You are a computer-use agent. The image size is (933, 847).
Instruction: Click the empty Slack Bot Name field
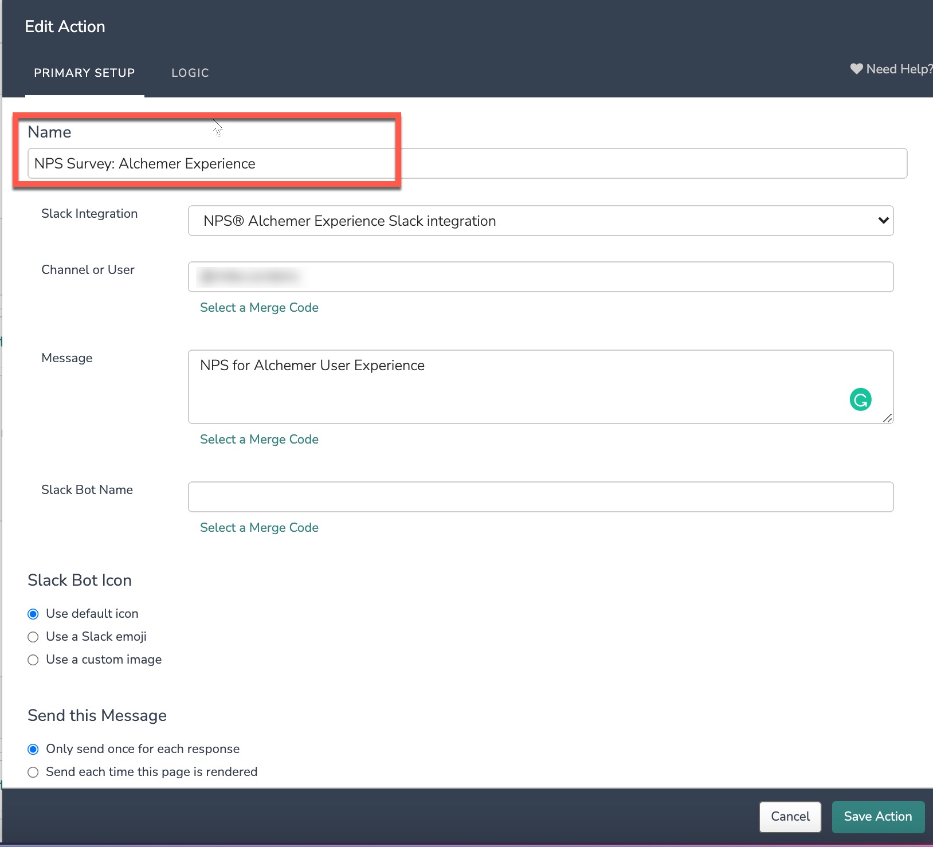[x=540, y=497]
